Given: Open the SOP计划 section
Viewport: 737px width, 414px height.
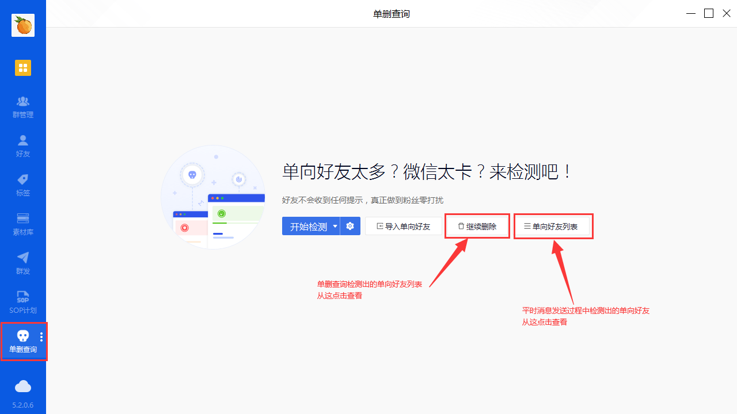Looking at the screenshot, I should pos(23,302).
